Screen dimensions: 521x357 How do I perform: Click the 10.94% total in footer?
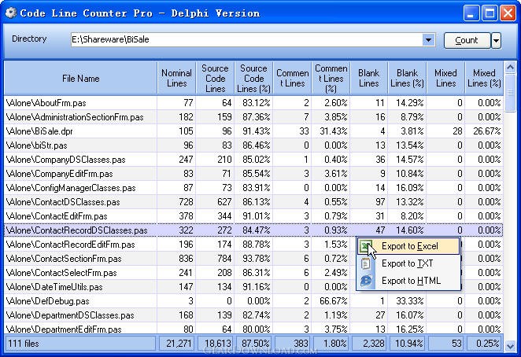[x=408, y=344]
